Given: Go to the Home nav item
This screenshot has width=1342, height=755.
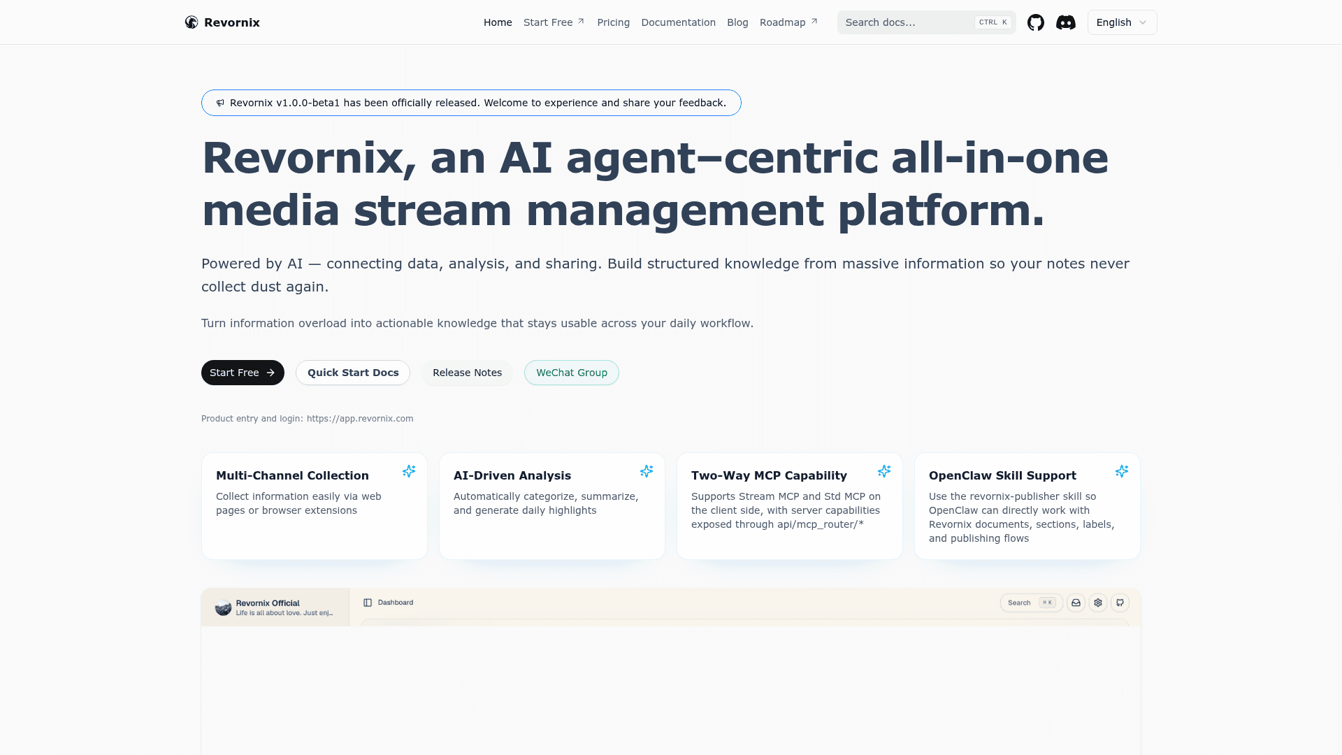Looking at the screenshot, I should pyautogui.click(x=498, y=22).
